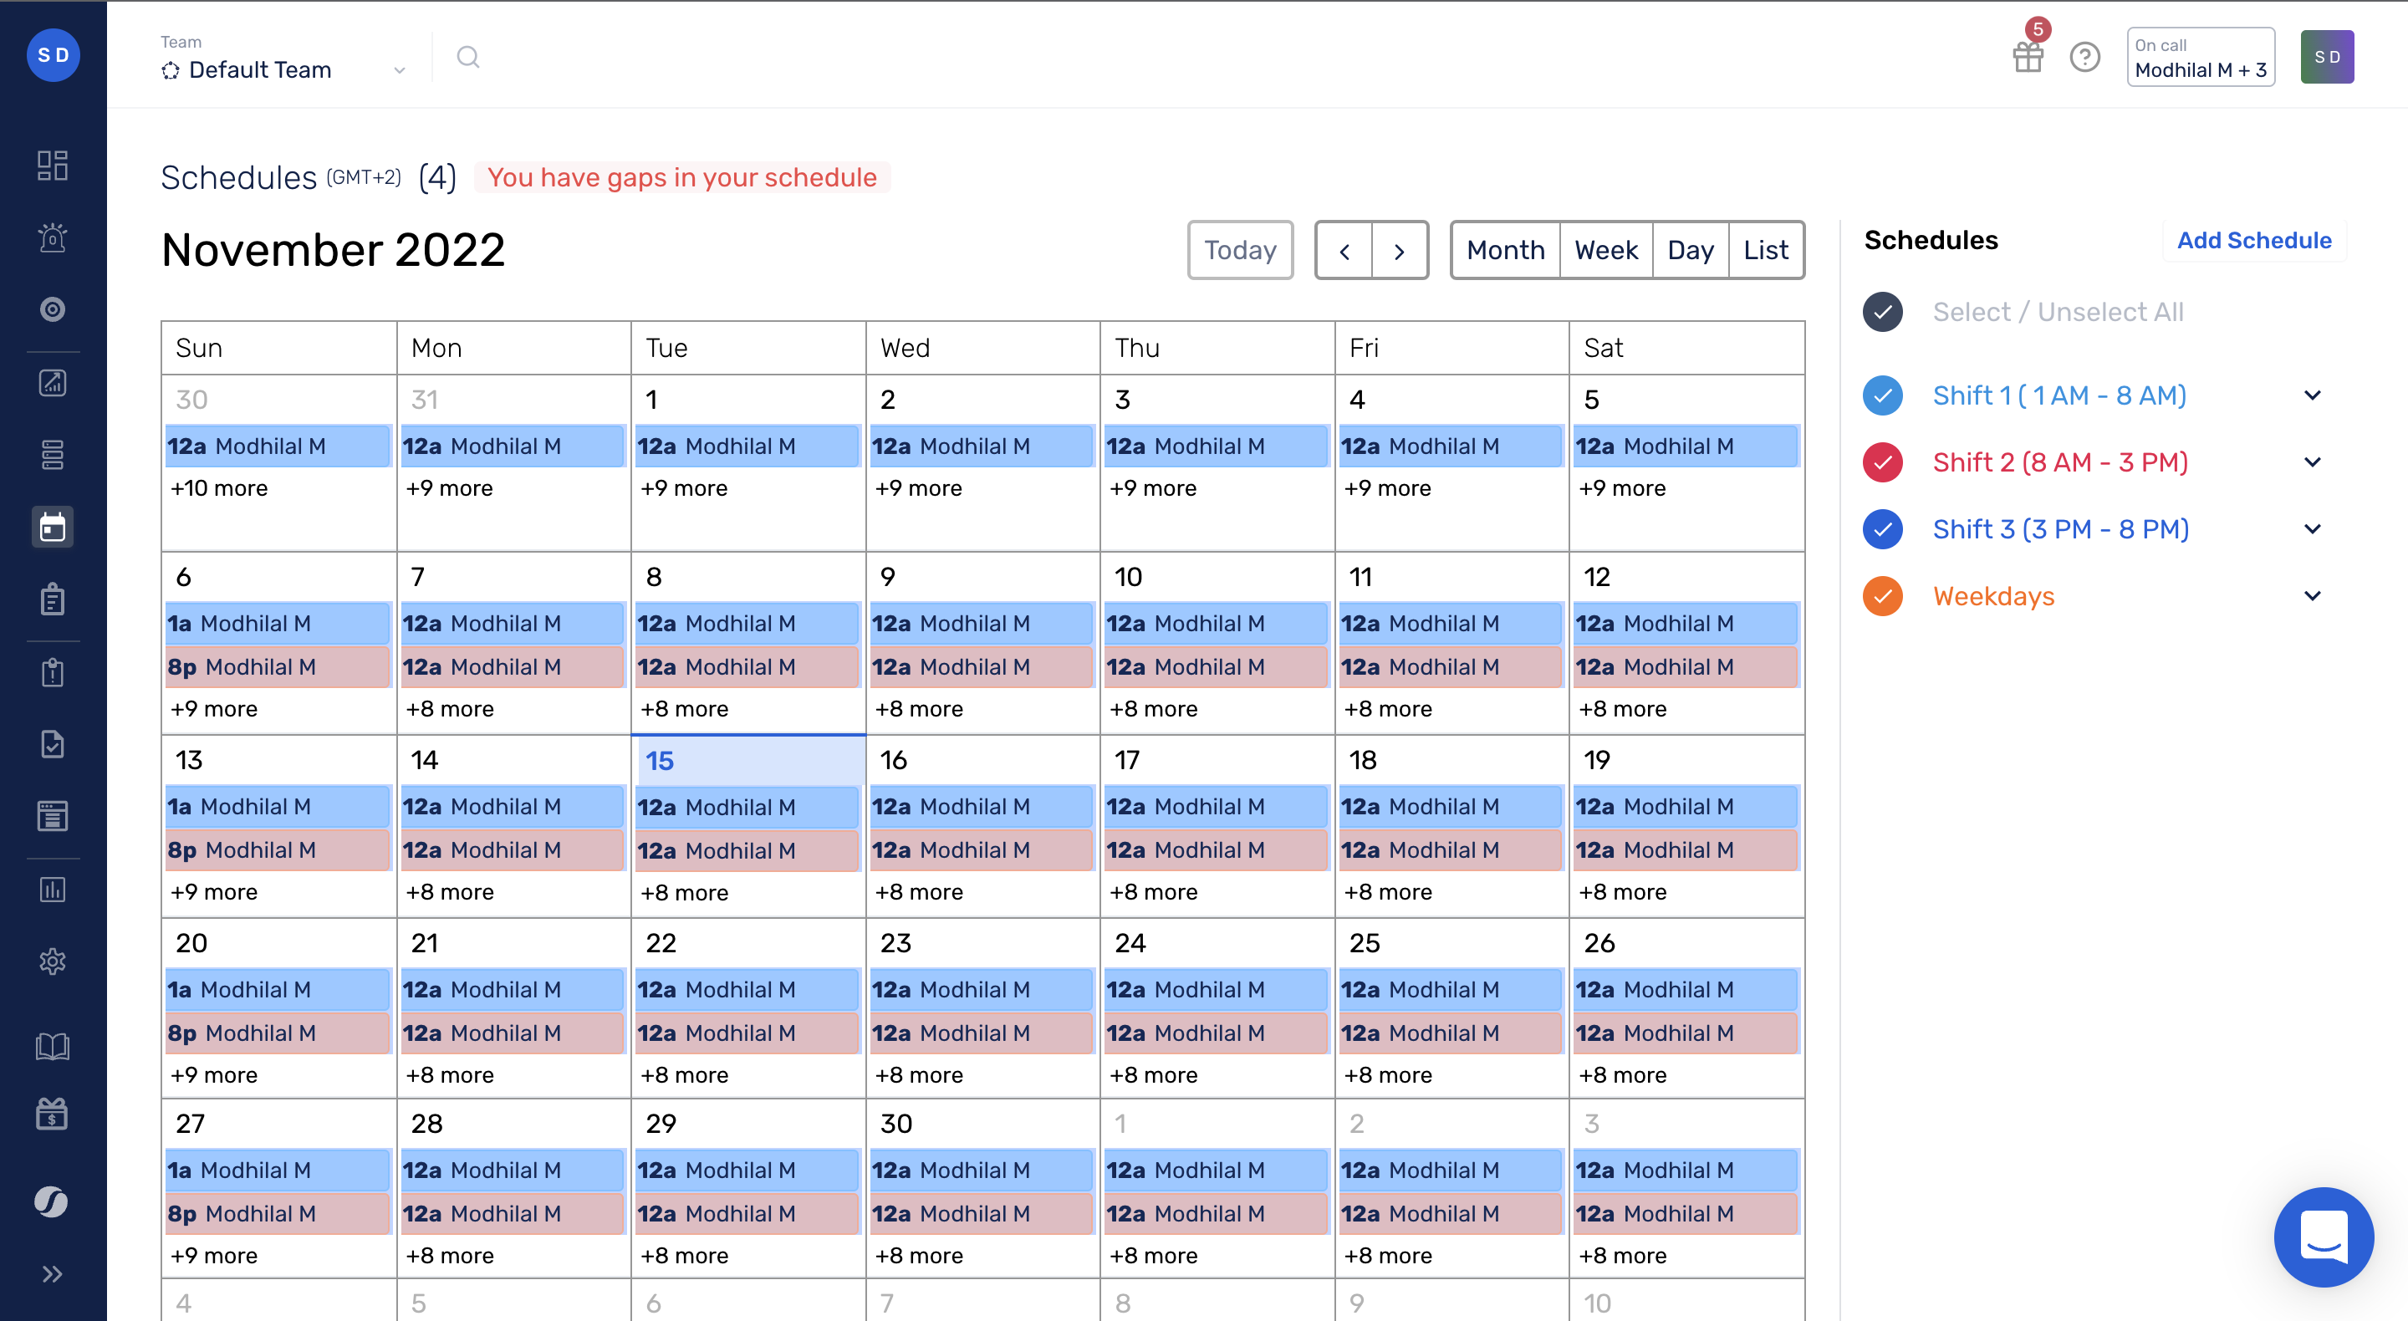
Task: Click the browser window page icon in sidebar
Action: [53, 816]
